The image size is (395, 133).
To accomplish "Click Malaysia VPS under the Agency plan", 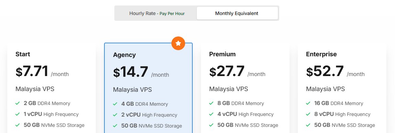I will pyautogui.click(x=132, y=90).
